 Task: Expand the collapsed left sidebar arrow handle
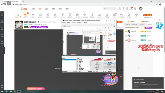pyautogui.click(x=4, y=51)
